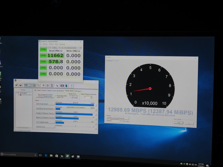The height and width of the screenshot is (167, 223).
Task: Switch to the Access Specifications tab
Action: 58,90
